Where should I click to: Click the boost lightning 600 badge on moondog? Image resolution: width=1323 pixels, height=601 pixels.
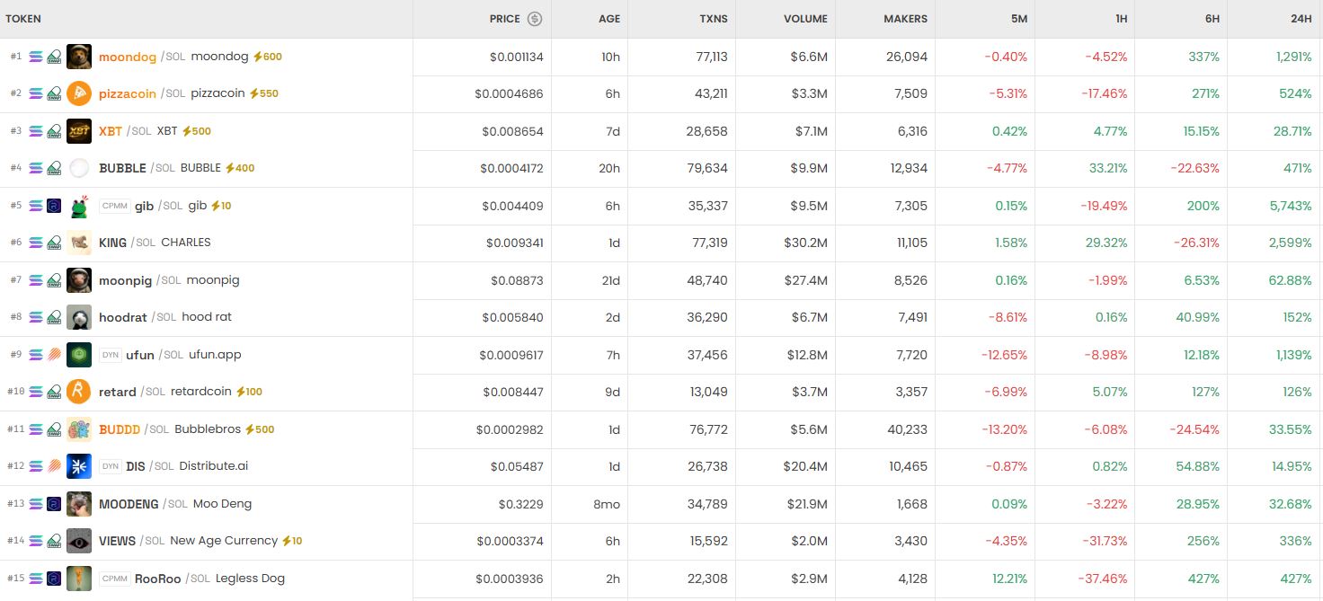(268, 57)
